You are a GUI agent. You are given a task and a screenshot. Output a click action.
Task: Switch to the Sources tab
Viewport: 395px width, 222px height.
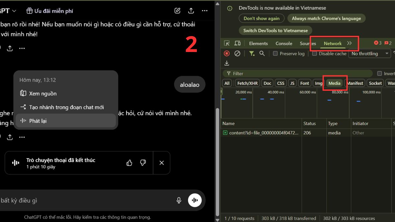[308, 43]
